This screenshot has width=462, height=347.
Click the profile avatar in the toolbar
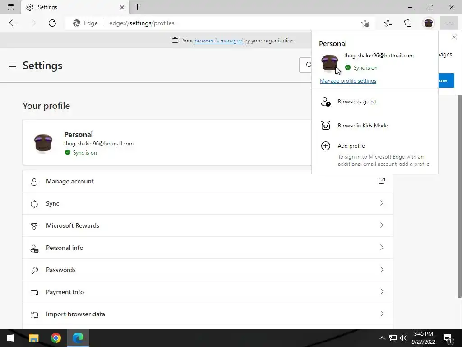pyautogui.click(x=429, y=23)
